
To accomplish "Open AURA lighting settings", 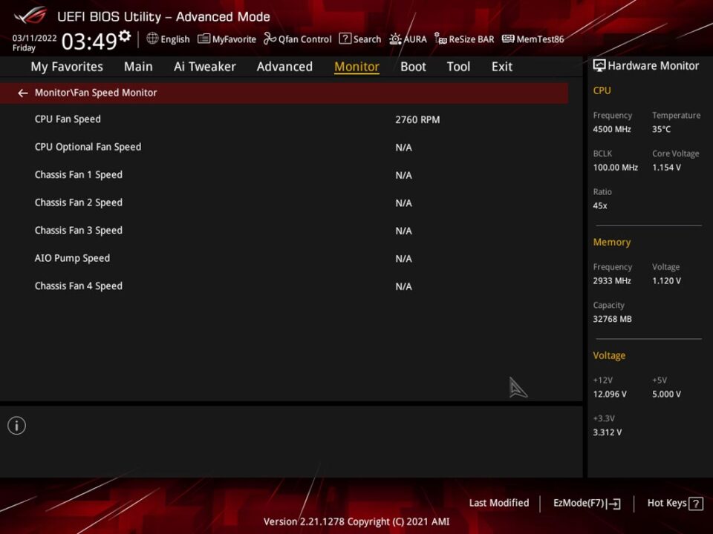I will coord(408,39).
